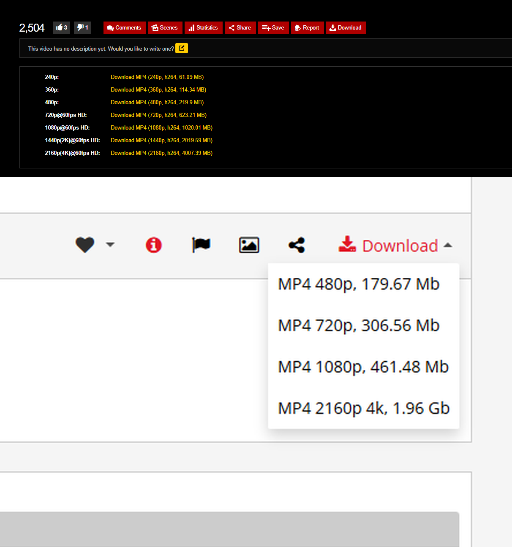The image size is (512, 547).
Task: Click the yellow edit description icon
Action: (x=182, y=48)
